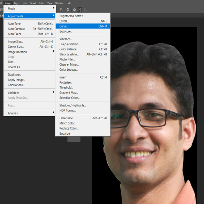This screenshot has width=204, height=204.
Task: Open Posterize adjustment
Action: click(83, 82)
